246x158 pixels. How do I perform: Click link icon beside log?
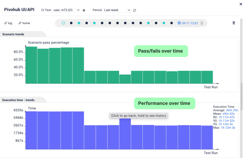(x=6, y=23)
